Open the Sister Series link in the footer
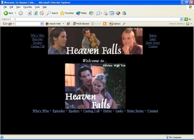The width and height of the screenshot is (194, 140). [x=135, y=111]
